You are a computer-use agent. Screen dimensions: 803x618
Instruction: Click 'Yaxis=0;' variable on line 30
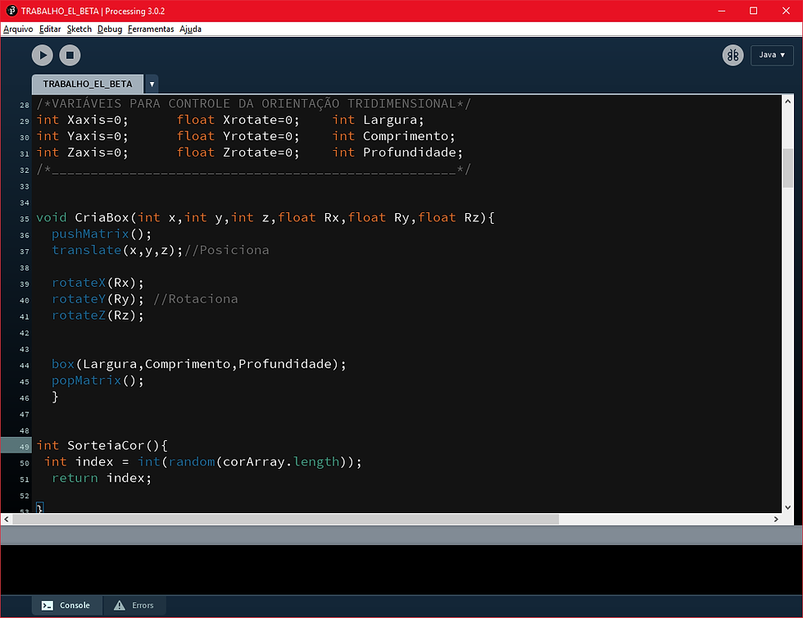pyautogui.click(x=98, y=136)
